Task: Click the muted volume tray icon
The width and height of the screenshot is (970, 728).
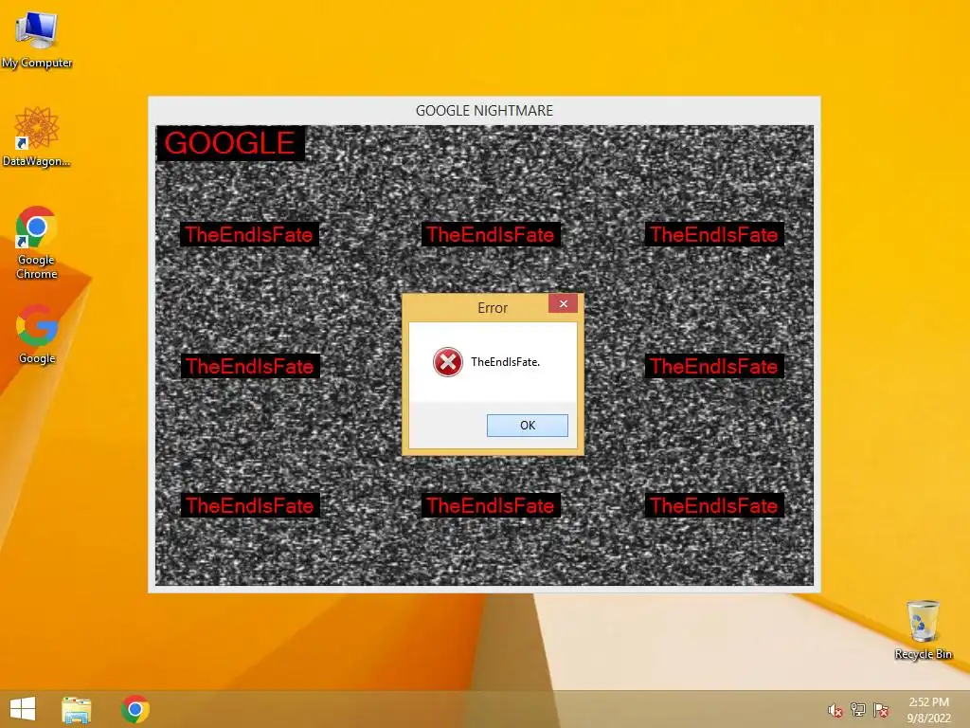Action: [835, 710]
